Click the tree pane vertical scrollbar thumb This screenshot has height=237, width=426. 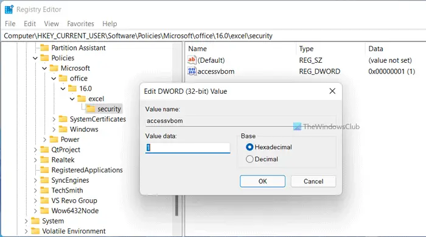click(176, 205)
